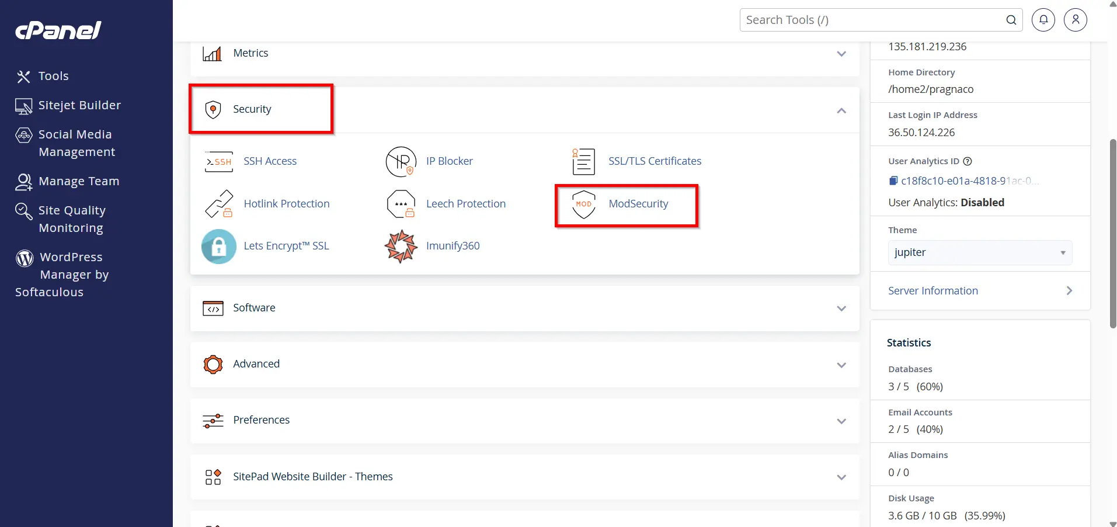Click the Social Media Management cloud icon
1117x527 pixels.
click(23, 135)
